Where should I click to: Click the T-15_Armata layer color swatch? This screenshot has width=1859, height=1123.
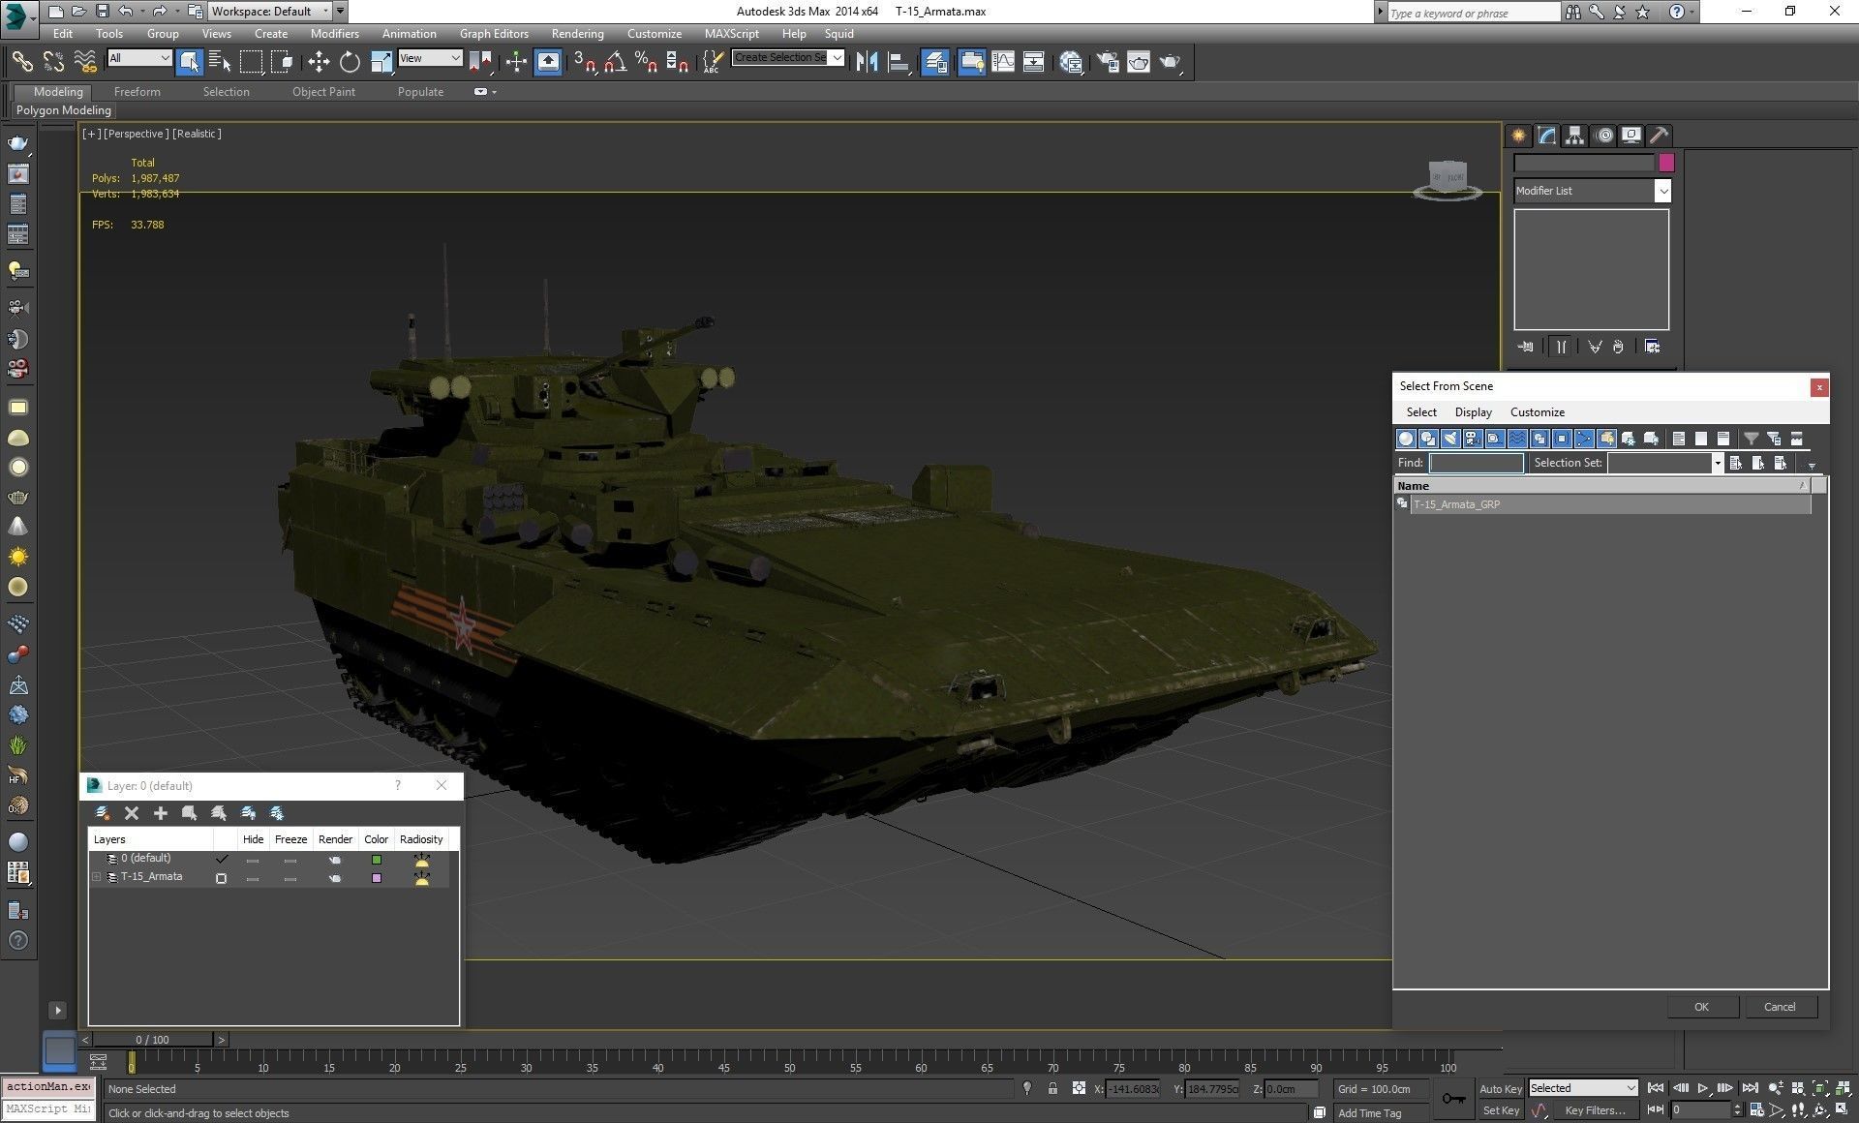coord(377,878)
